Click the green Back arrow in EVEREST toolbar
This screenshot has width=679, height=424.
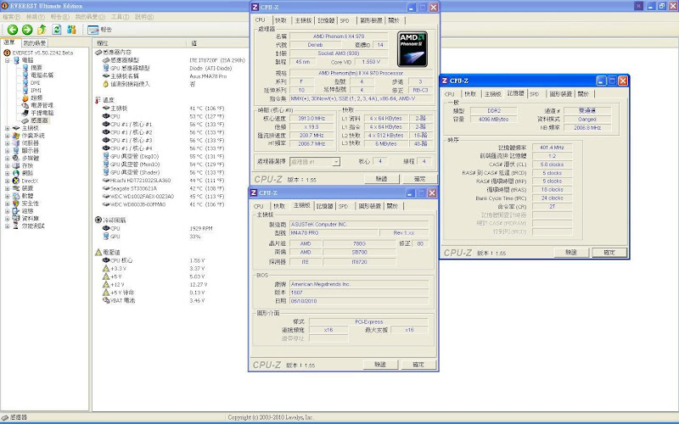tap(12, 30)
